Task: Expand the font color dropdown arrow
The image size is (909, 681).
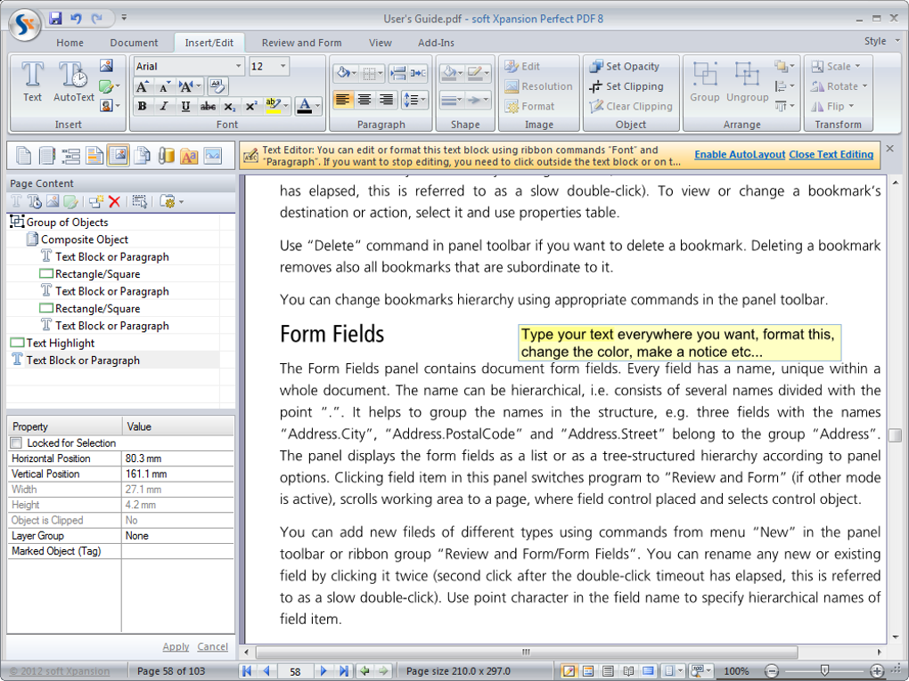Action: tap(317, 107)
